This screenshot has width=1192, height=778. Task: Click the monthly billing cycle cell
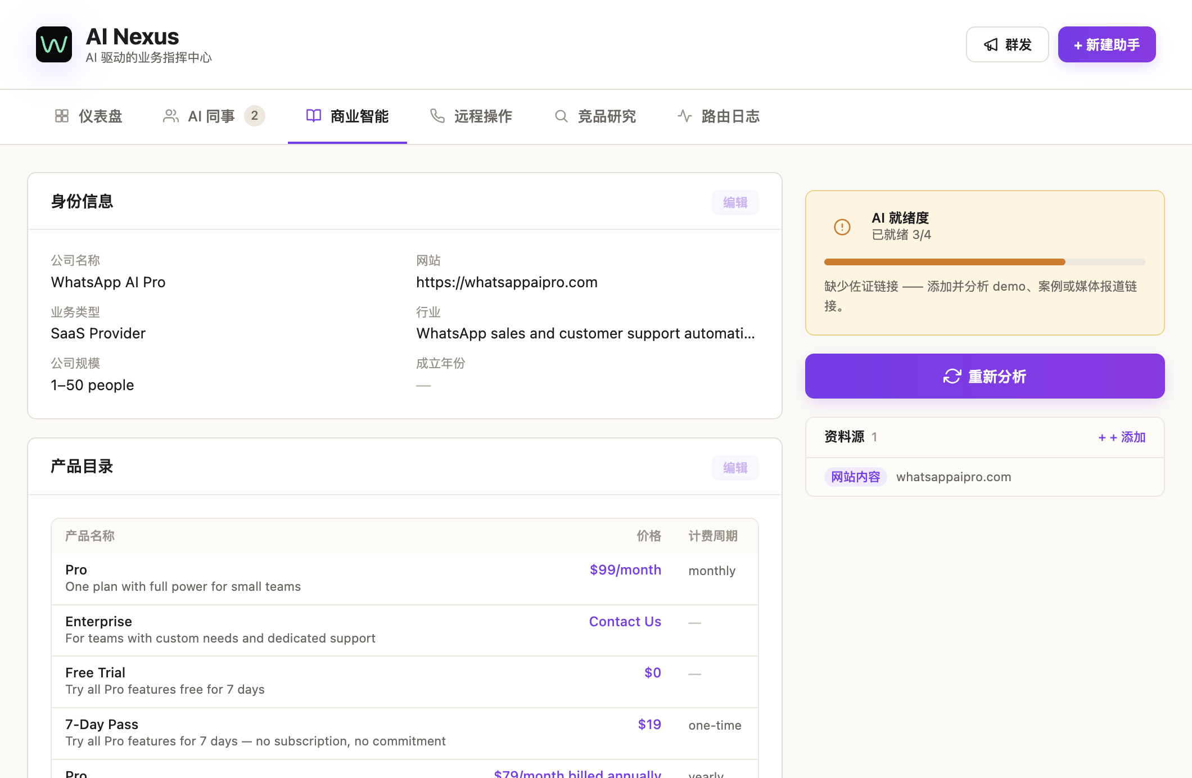712,571
